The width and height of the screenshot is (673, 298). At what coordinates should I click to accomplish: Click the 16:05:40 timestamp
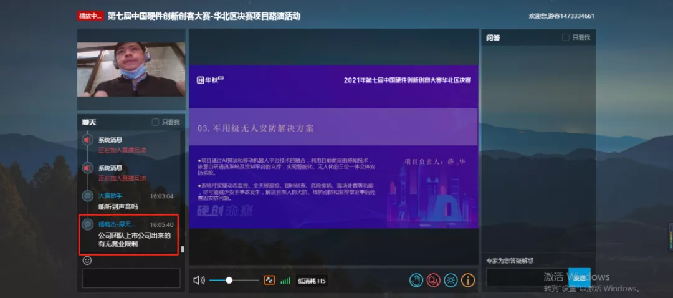pyautogui.click(x=161, y=224)
